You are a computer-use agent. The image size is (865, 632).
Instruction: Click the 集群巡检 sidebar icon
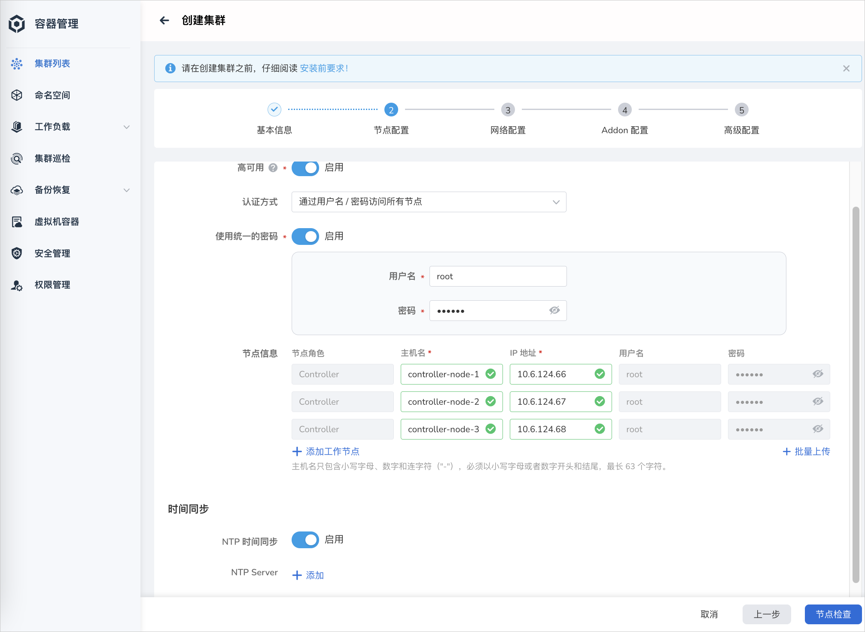click(x=17, y=159)
